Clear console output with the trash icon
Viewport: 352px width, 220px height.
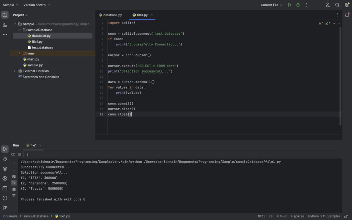[x=14, y=195]
